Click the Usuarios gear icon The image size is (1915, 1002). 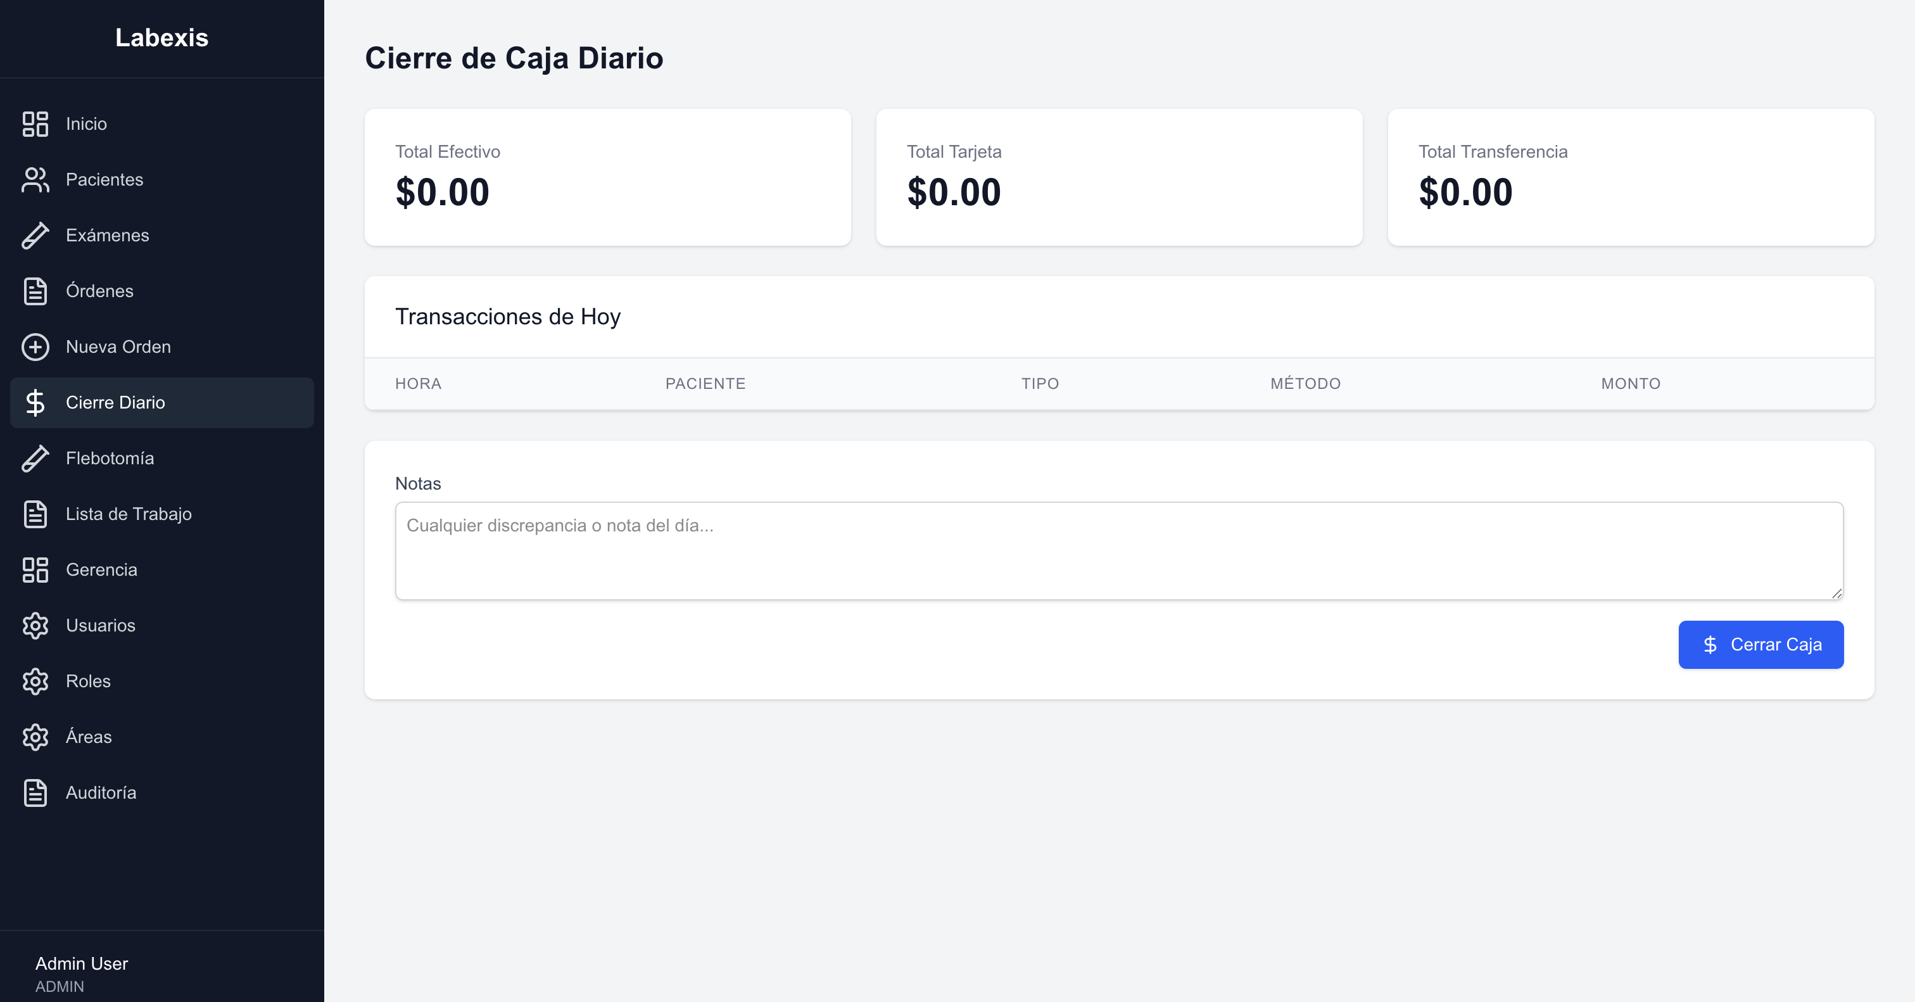click(x=35, y=625)
